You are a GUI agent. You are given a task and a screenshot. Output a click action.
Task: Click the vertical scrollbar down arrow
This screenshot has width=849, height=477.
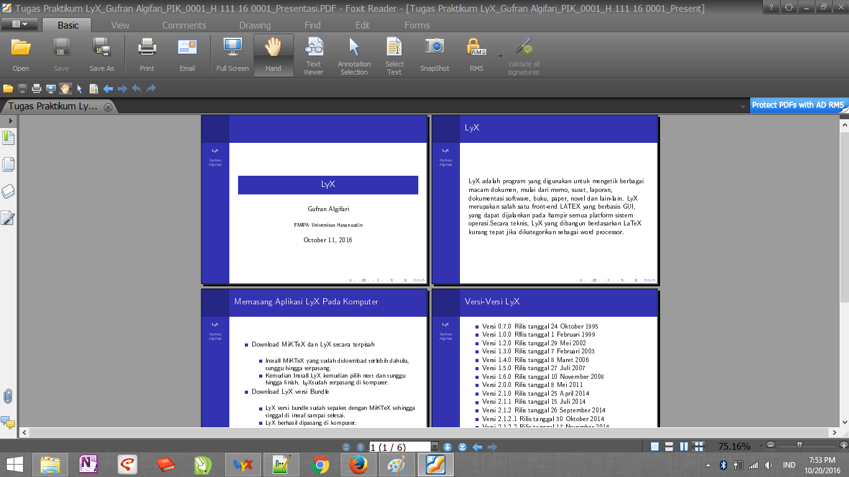pyautogui.click(x=844, y=422)
